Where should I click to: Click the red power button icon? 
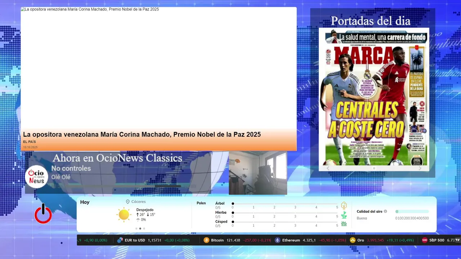coord(43,214)
